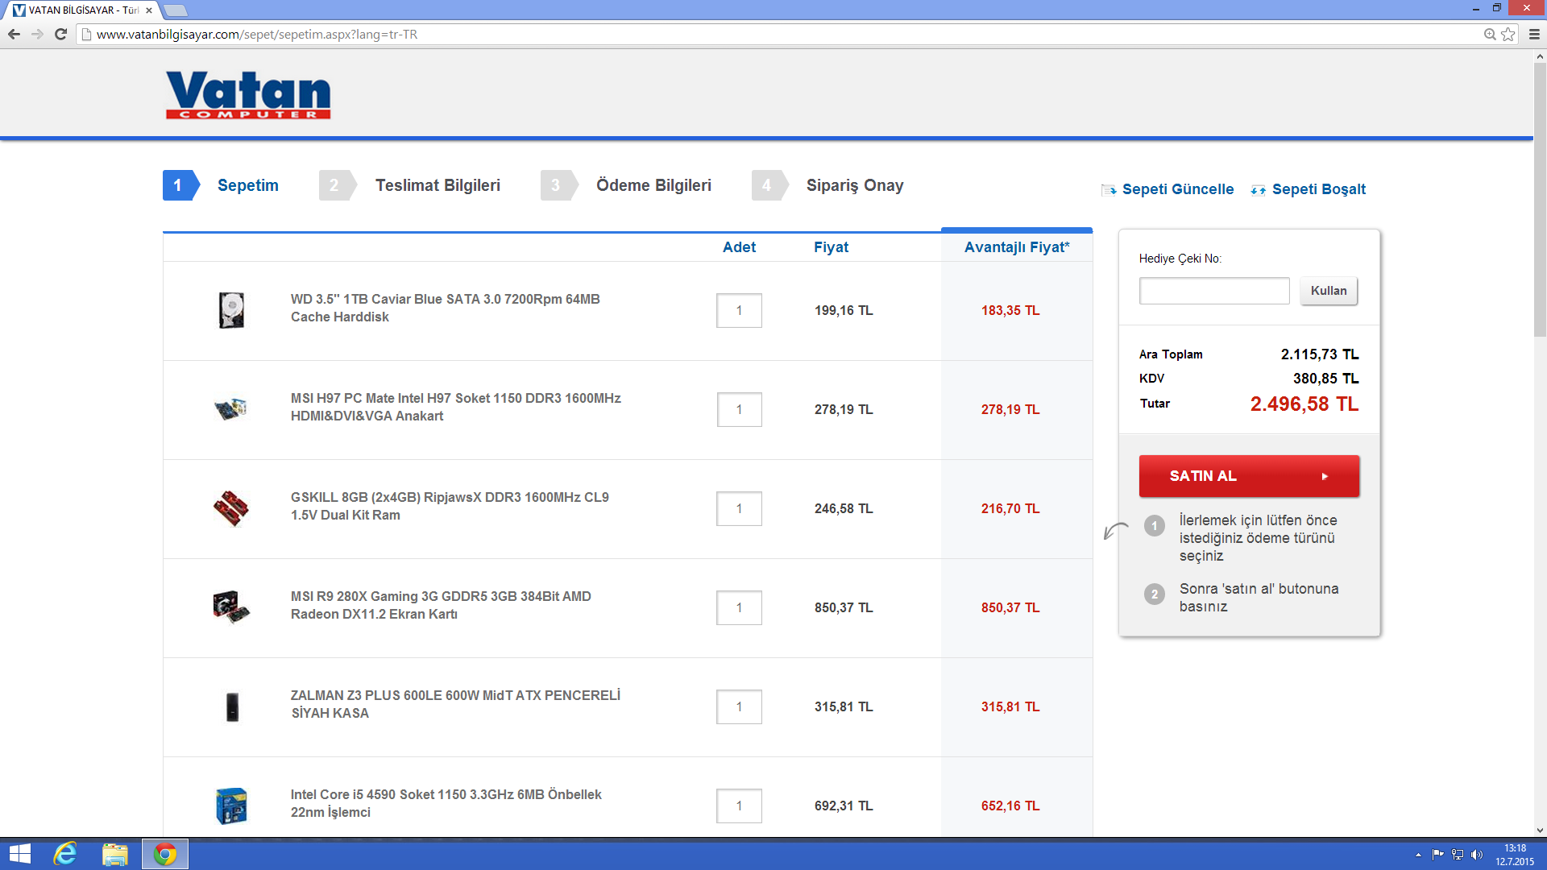Click the Sepeti Güncelle cart icon

click(x=1109, y=190)
